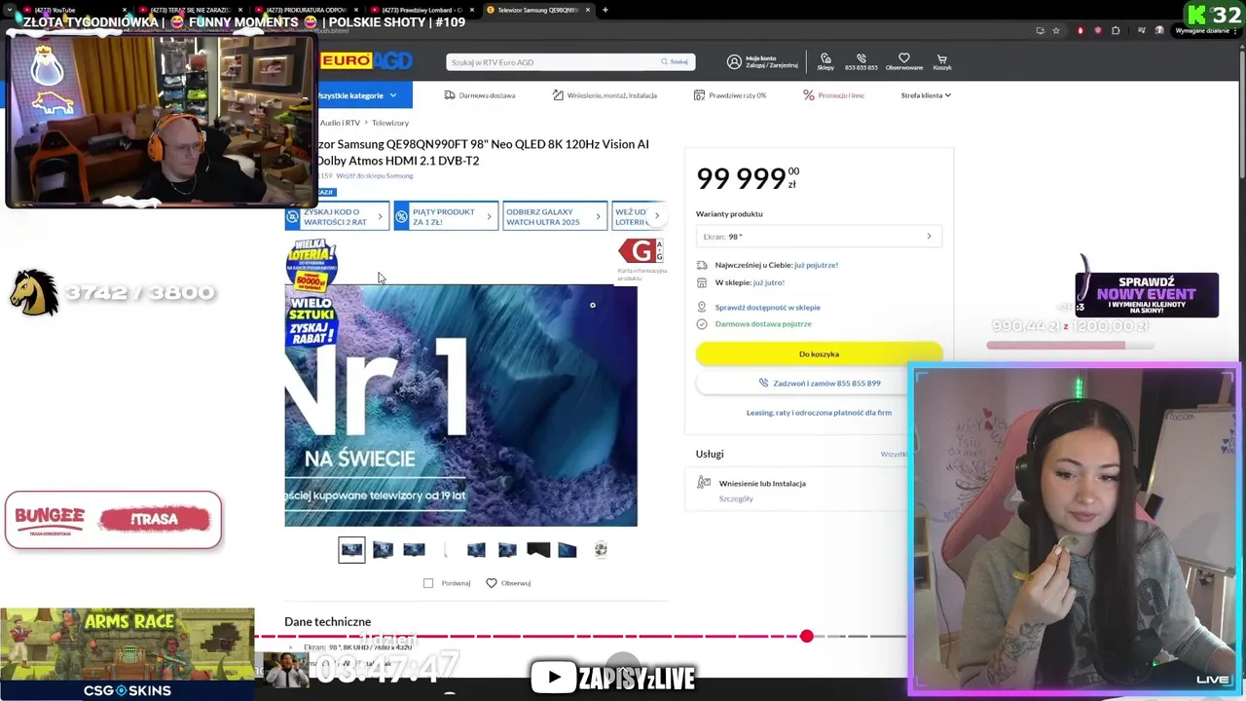
Task: Open a new browser tab with plus
Action: pyautogui.click(x=605, y=10)
